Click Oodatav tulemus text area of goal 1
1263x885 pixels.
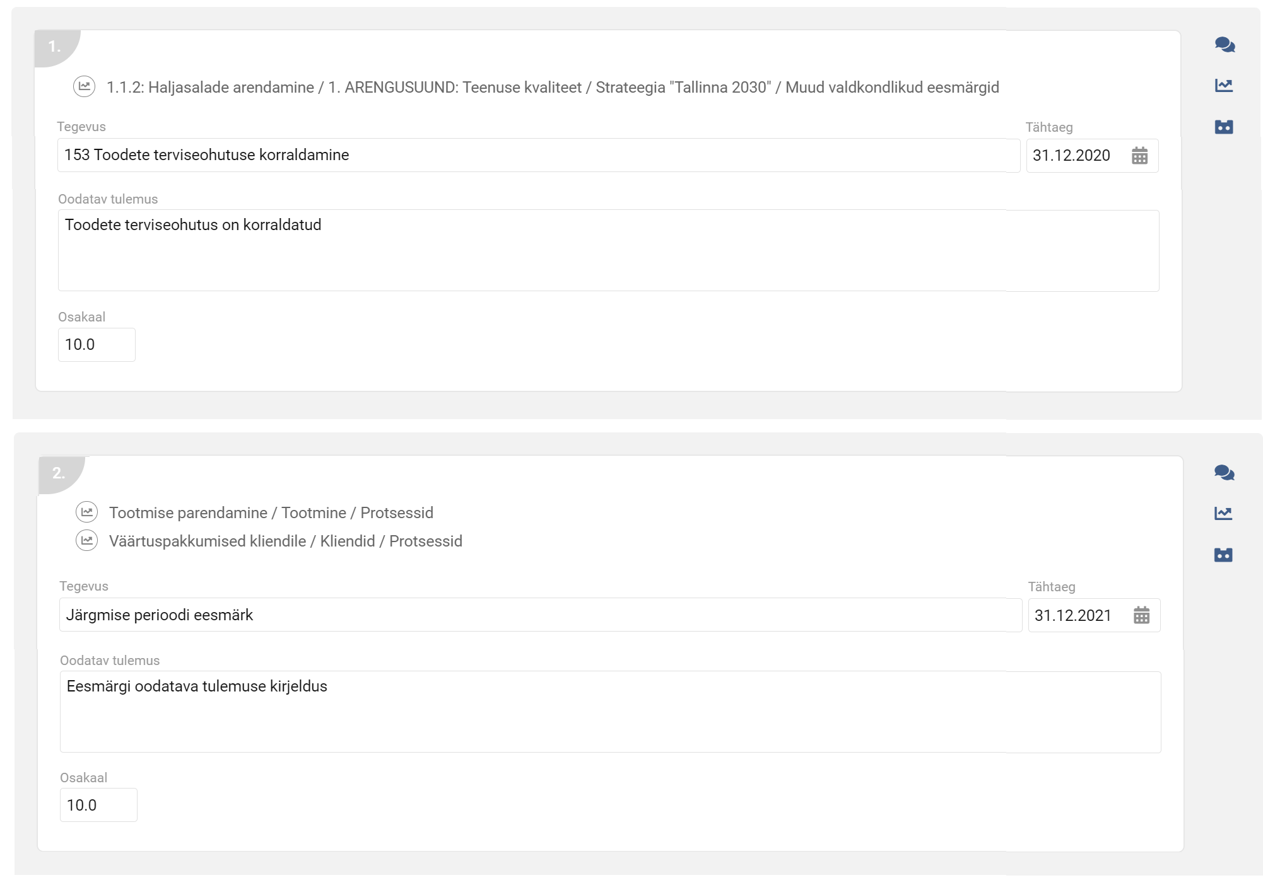[x=609, y=250]
